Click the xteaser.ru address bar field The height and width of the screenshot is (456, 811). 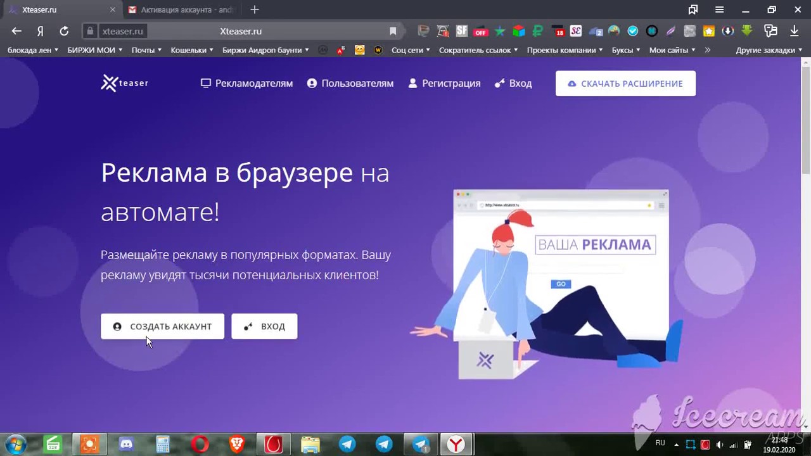point(241,31)
